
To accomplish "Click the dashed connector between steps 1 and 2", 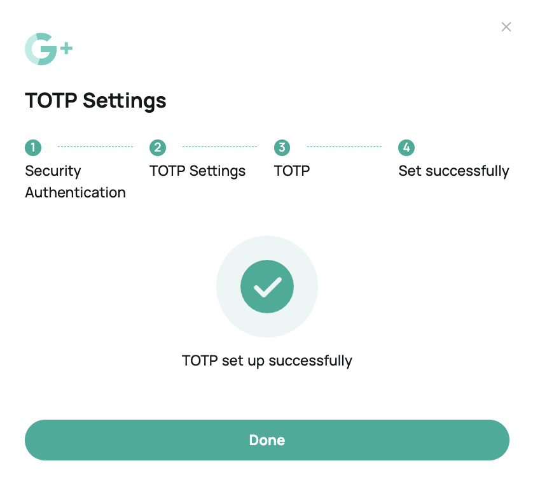I will pyautogui.click(x=95, y=146).
